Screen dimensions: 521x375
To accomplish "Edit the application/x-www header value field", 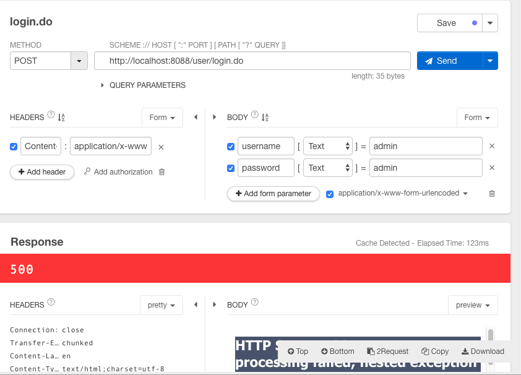I will point(111,146).
